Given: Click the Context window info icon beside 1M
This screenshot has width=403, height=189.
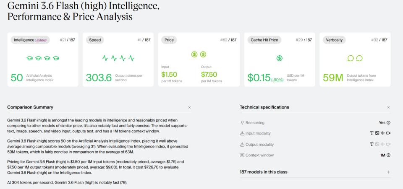Looking at the screenshot, I should 388,155.
